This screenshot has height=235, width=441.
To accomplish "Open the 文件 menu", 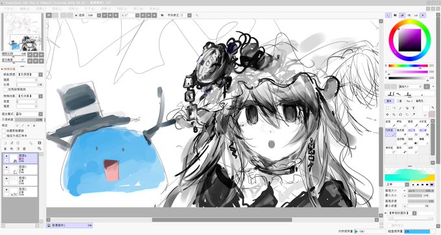I will [x=8, y=8].
